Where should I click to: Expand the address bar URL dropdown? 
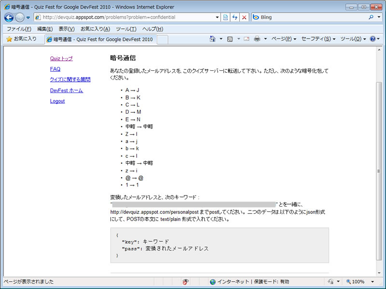click(218, 17)
